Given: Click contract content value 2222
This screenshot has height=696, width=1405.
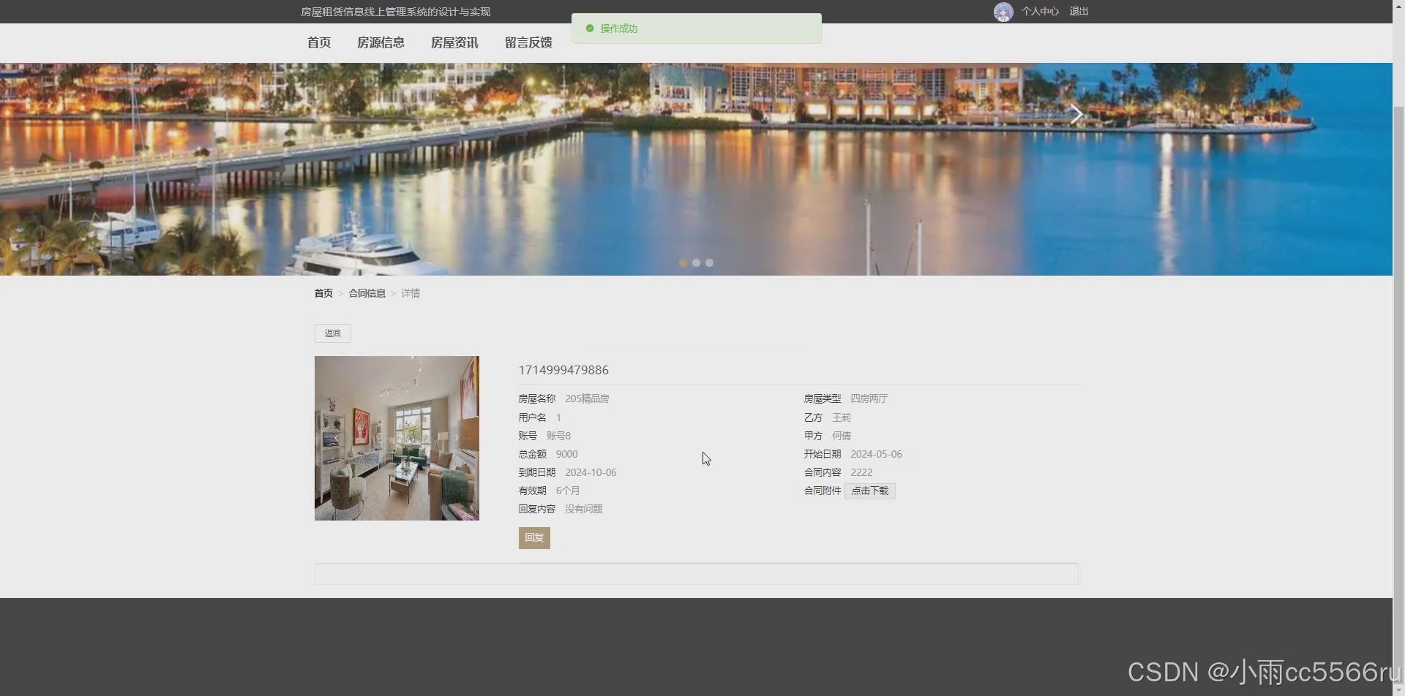Looking at the screenshot, I should point(861,472).
